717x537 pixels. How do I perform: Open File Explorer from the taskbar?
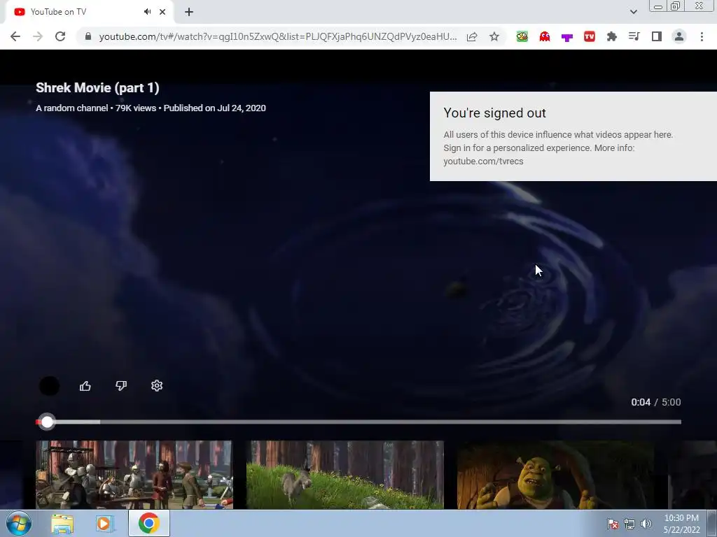pos(62,524)
